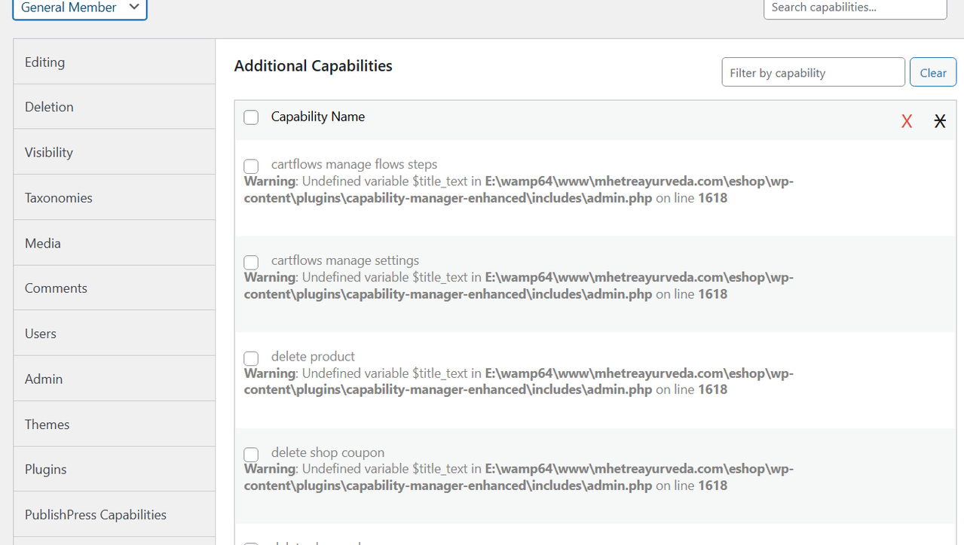This screenshot has height=545, width=964.
Task: Open the PublishPress Capabilities tab
Action: (115, 514)
